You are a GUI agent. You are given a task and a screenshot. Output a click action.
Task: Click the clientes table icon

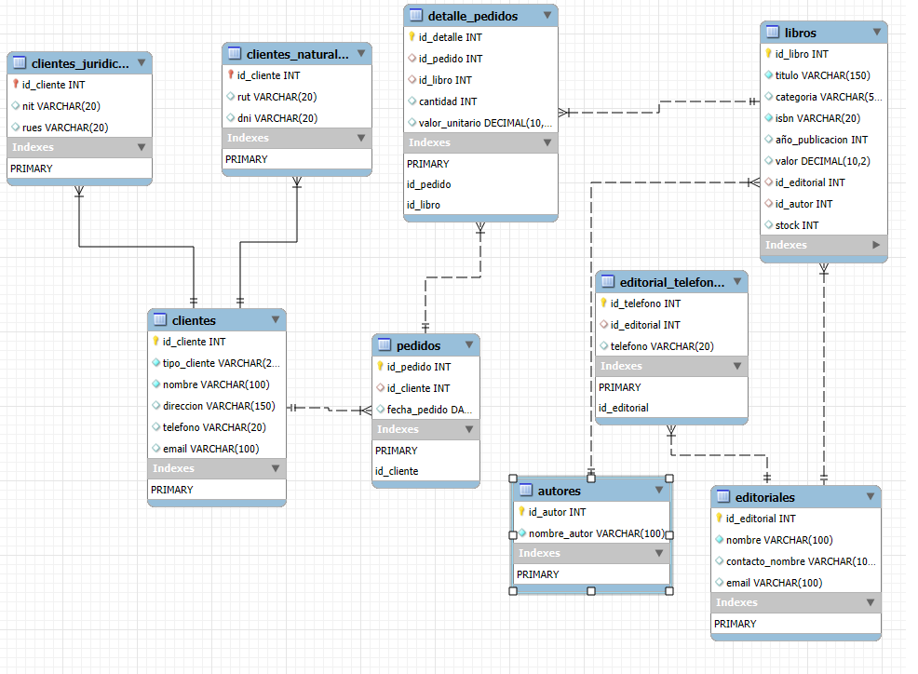coord(160,319)
